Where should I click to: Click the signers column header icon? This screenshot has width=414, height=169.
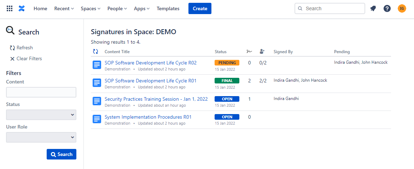(x=262, y=52)
